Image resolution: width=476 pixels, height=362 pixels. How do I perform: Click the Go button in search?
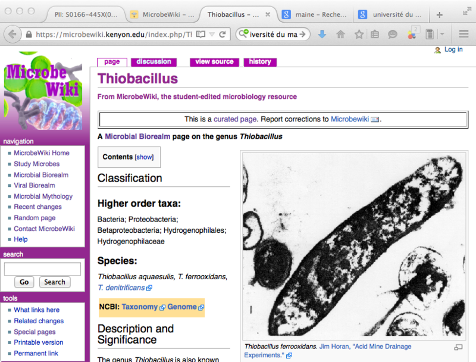24,282
